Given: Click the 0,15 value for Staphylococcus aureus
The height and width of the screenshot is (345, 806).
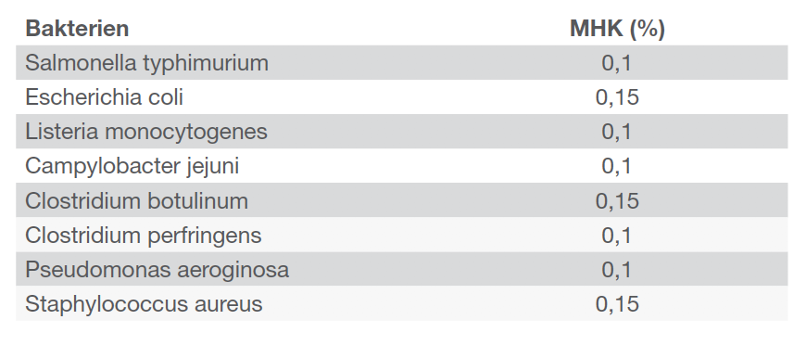Looking at the screenshot, I should [x=617, y=305].
